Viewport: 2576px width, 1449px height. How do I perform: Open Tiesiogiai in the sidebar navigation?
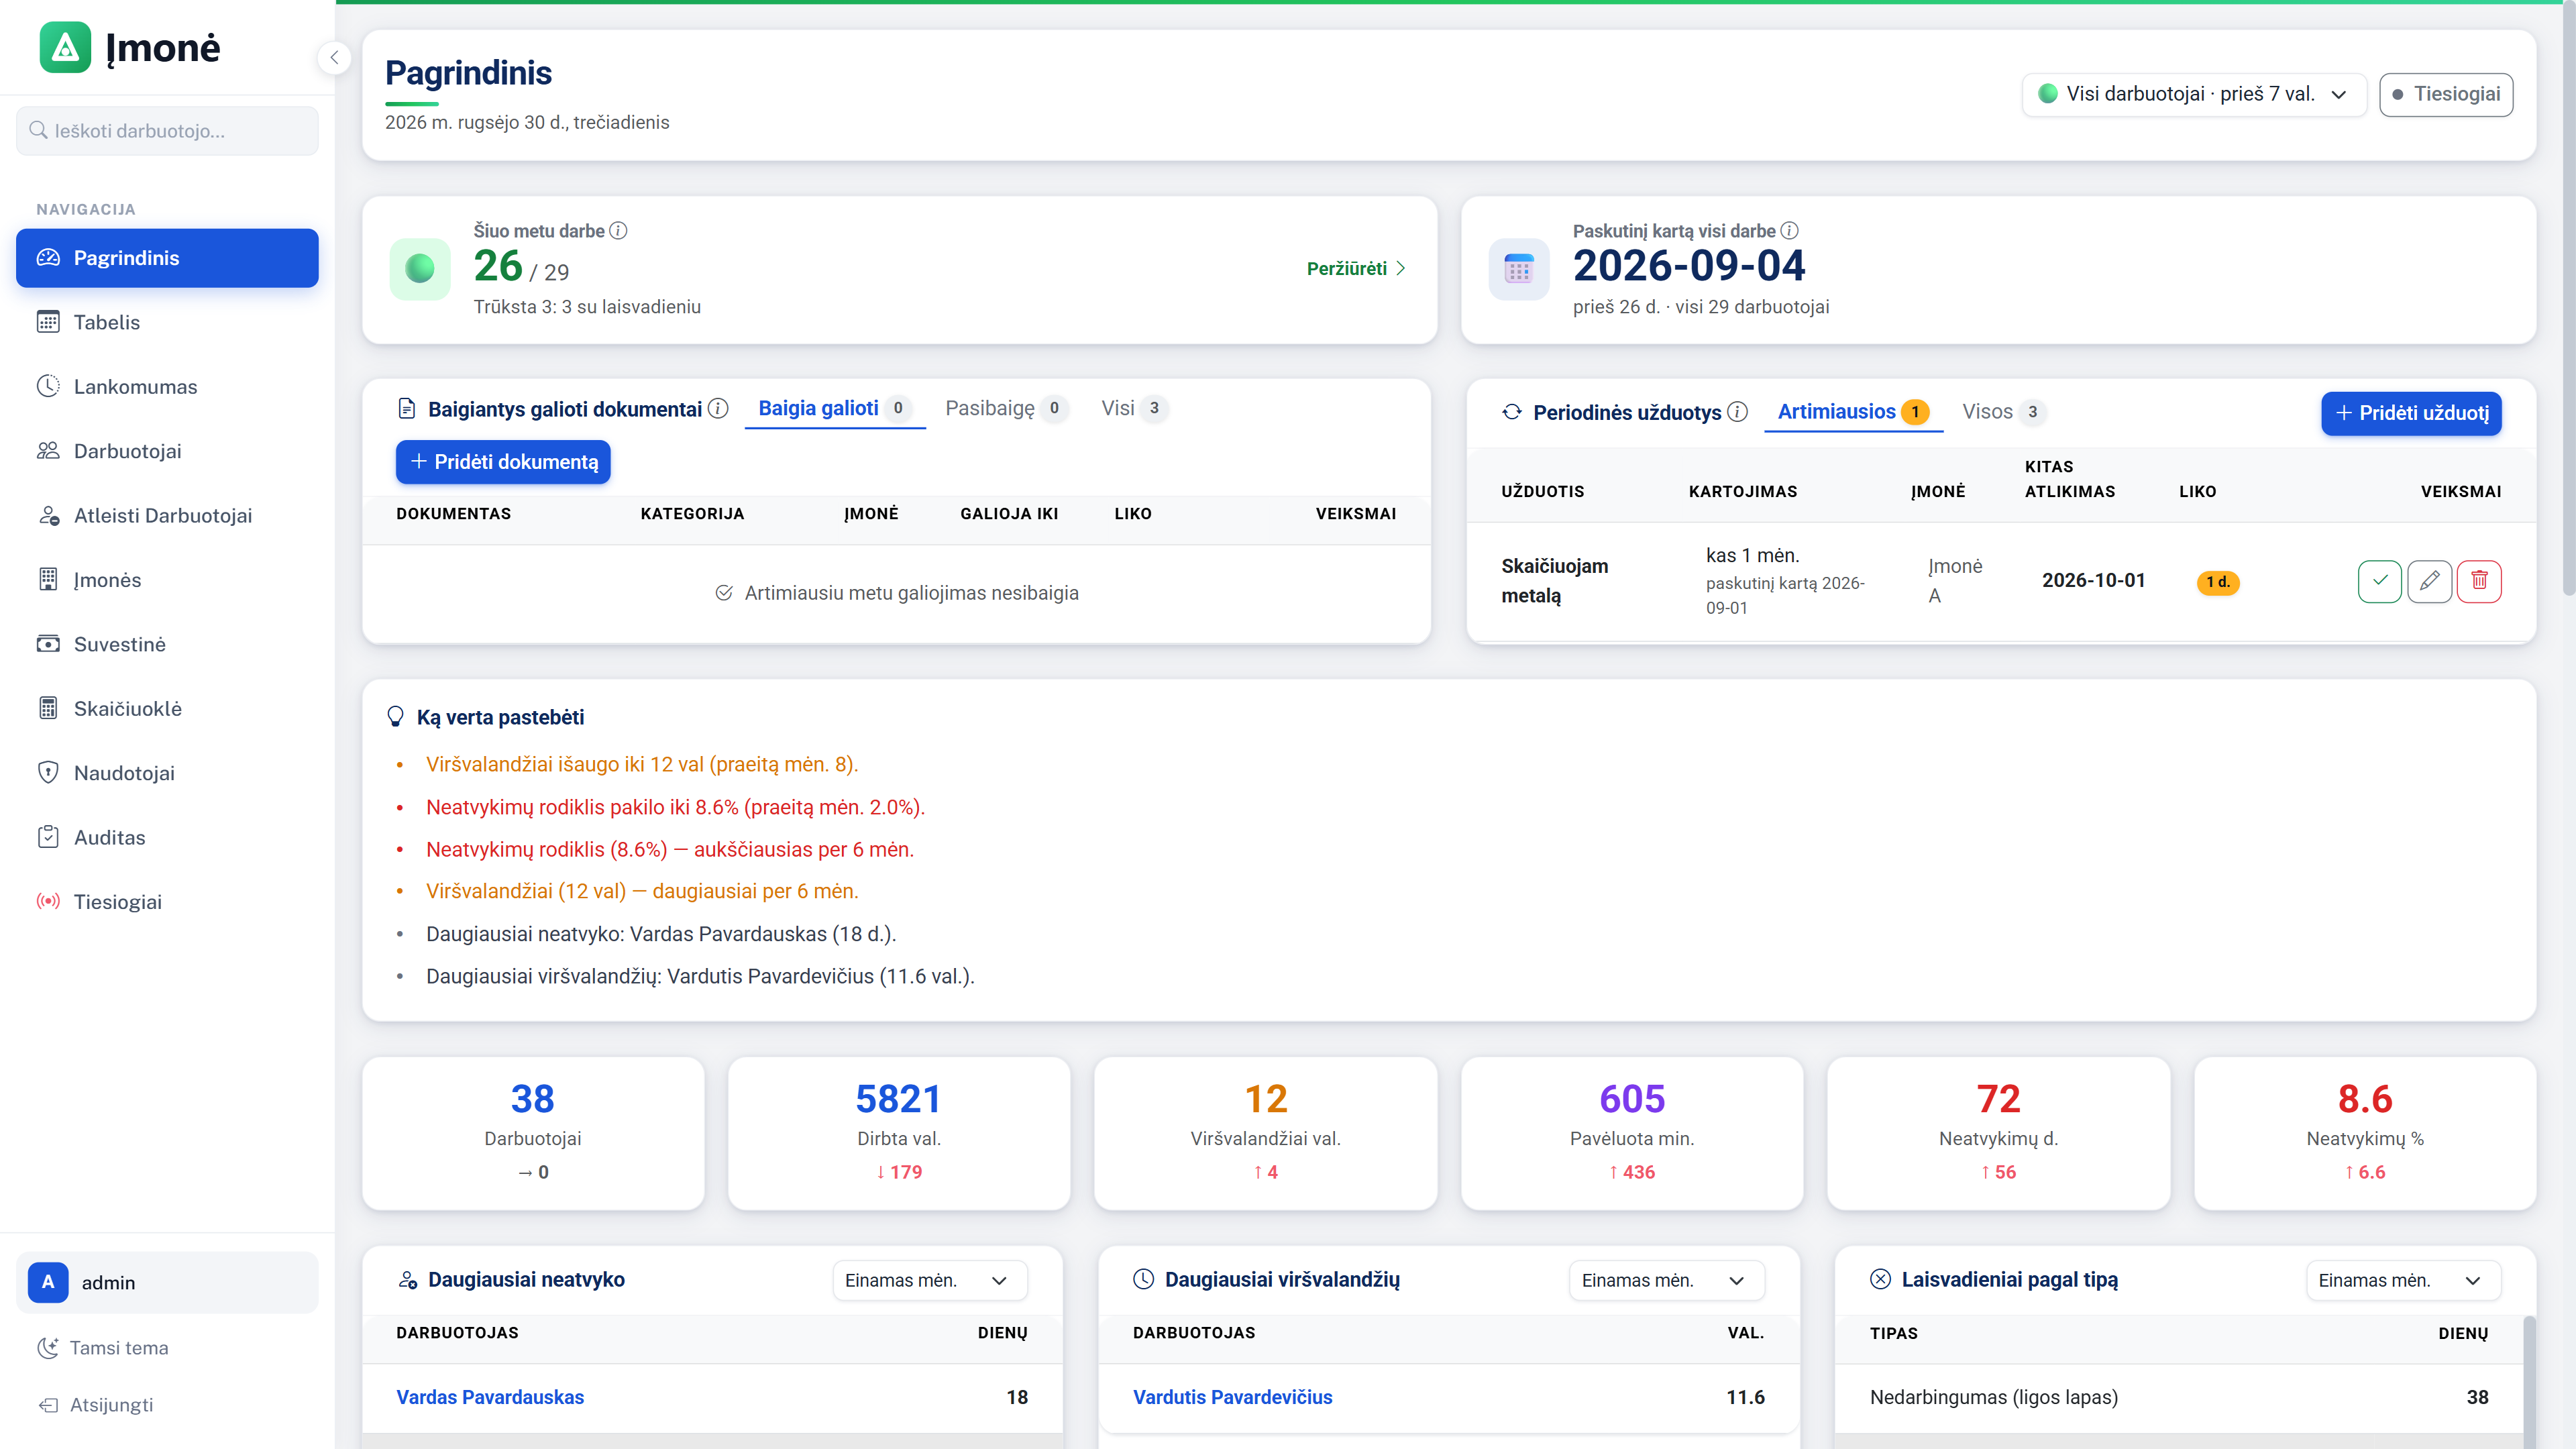click(167, 901)
